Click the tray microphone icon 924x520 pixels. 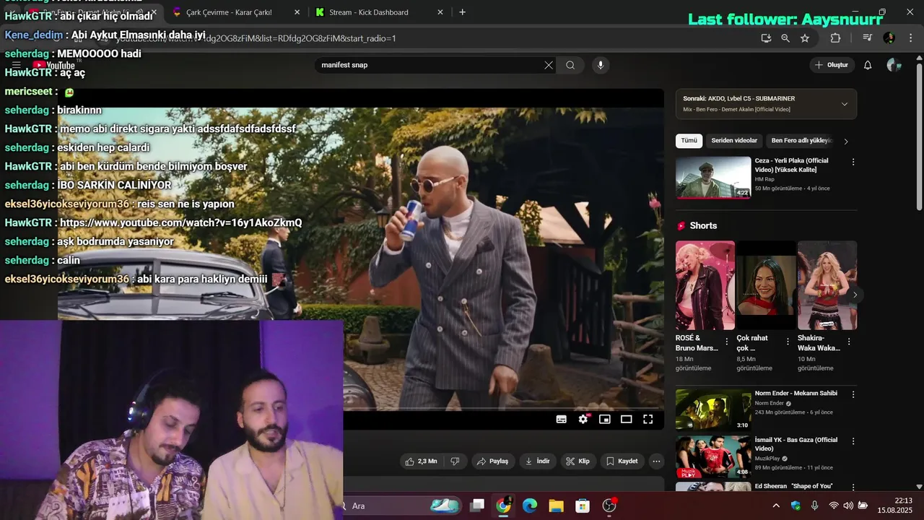(x=815, y=506)
